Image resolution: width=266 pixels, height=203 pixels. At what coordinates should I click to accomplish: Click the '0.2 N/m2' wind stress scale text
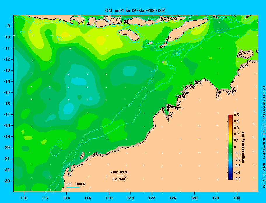pos(119,178)
